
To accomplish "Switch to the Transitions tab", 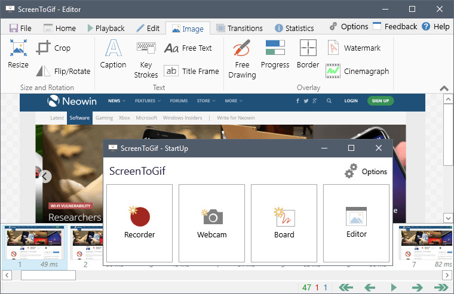I will coord(240,29).
